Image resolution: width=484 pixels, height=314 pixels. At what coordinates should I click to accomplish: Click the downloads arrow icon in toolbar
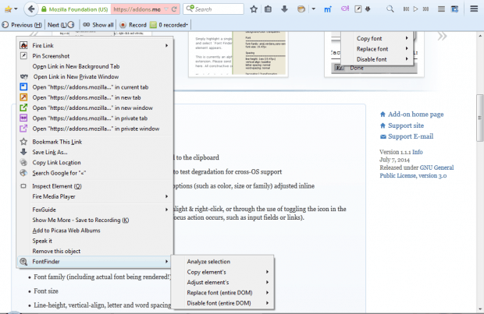pos(283,9)
